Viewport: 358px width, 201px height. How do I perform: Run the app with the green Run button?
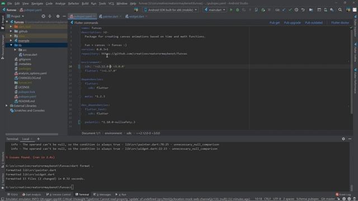(231, 10)
